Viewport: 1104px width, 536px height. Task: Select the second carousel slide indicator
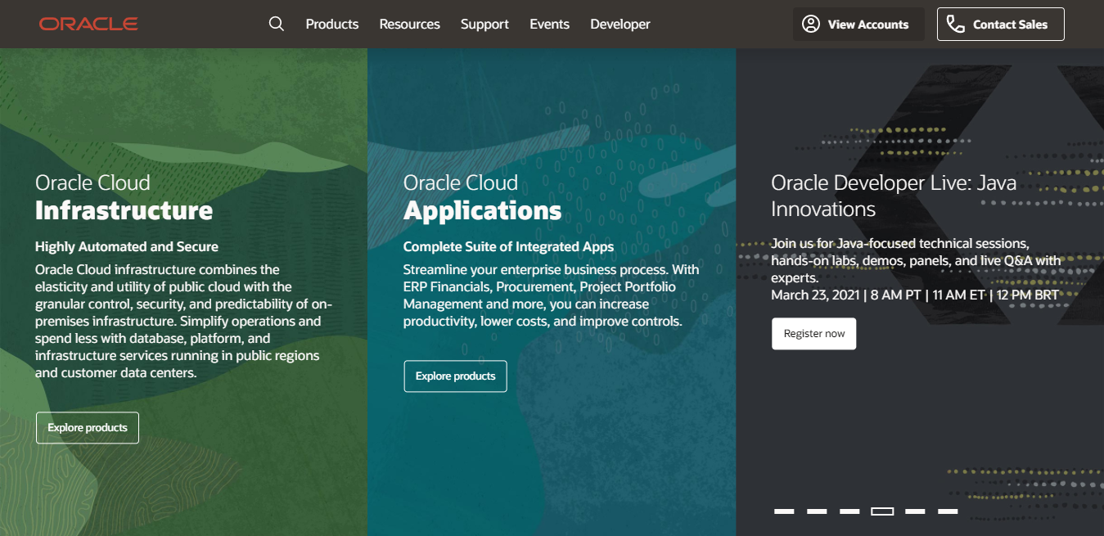[x=818, y=511]
